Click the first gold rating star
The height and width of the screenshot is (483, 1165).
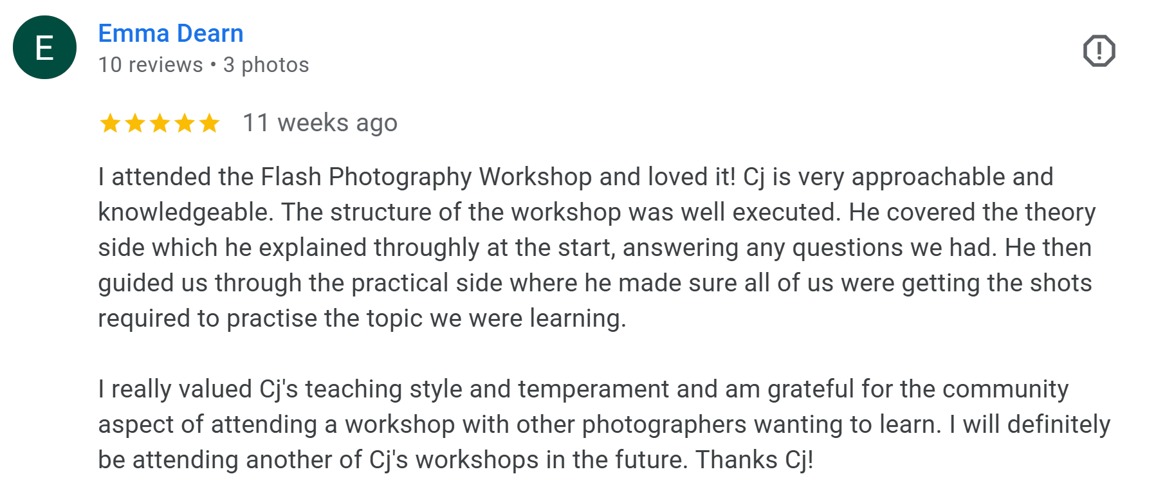(111, 123)
